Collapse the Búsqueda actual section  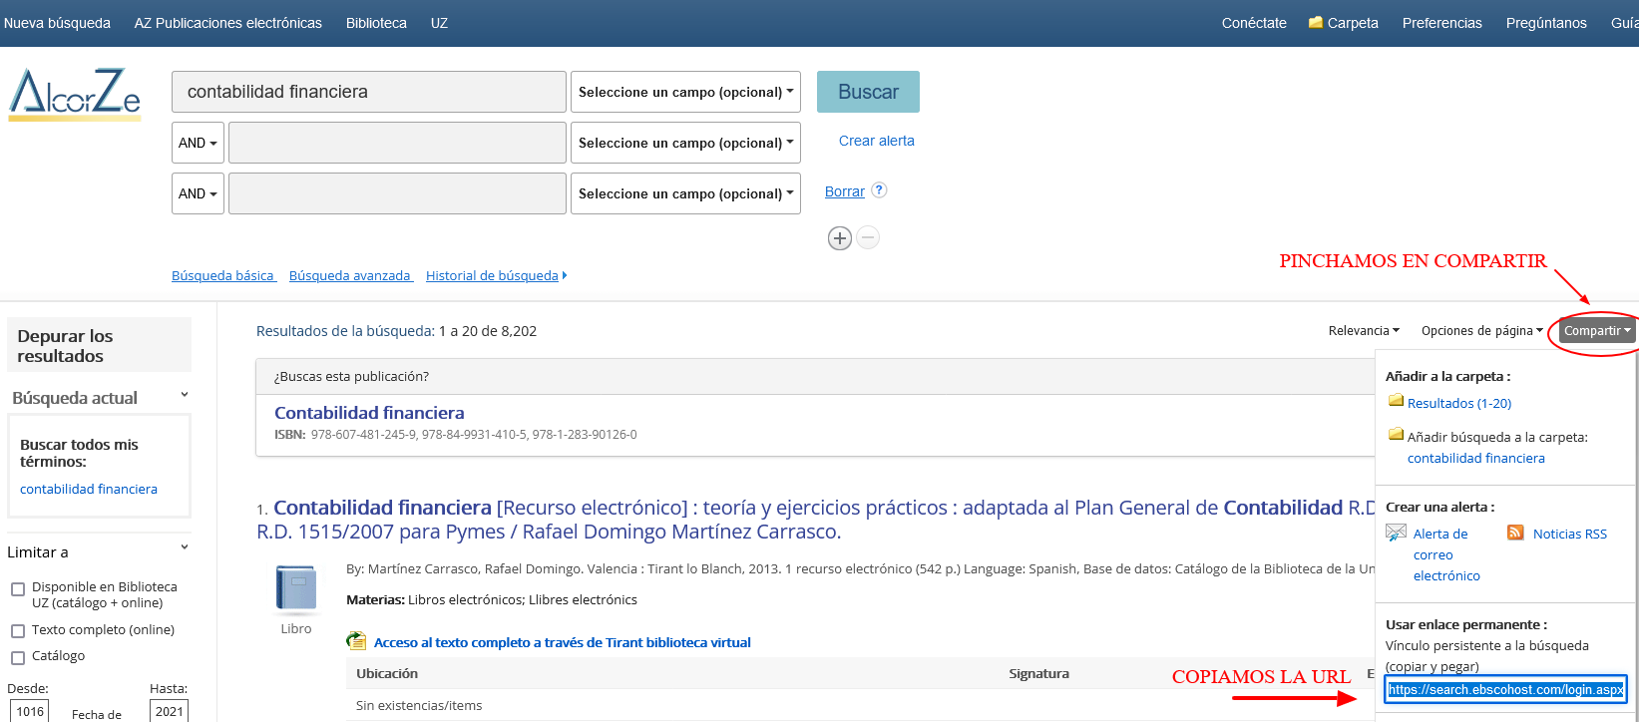tap(185, 396)
